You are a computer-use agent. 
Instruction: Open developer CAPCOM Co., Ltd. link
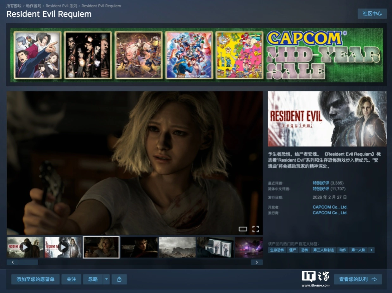tap(330, 207)
